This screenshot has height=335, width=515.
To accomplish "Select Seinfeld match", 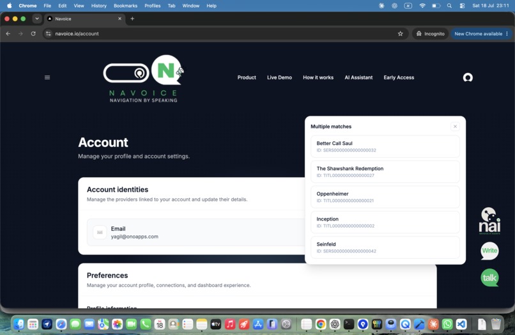I will click(x=385, y=247).
